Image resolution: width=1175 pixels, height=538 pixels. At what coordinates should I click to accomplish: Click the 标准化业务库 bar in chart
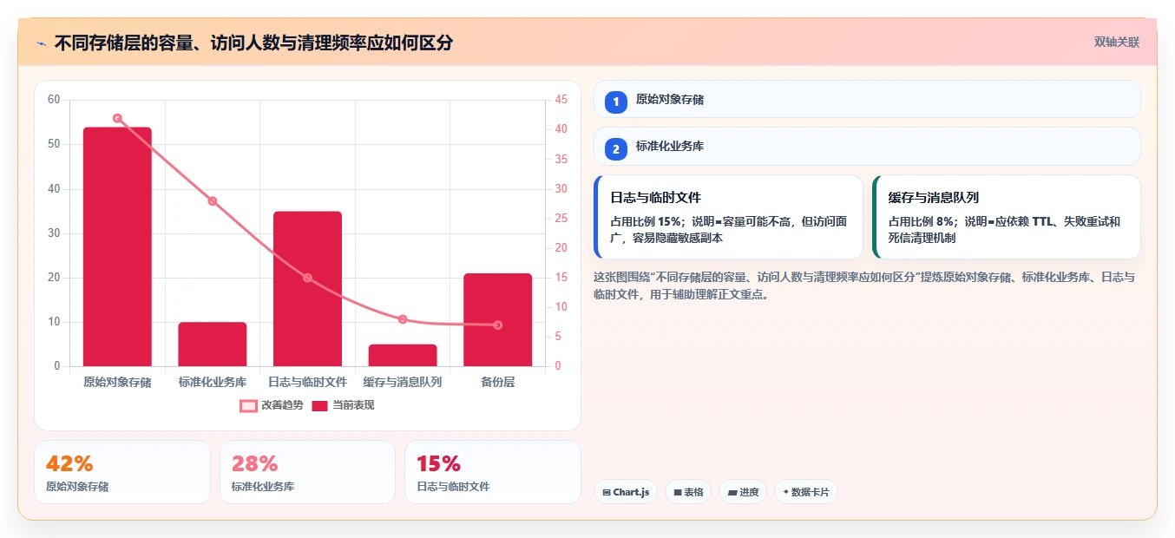coord(213,344)
